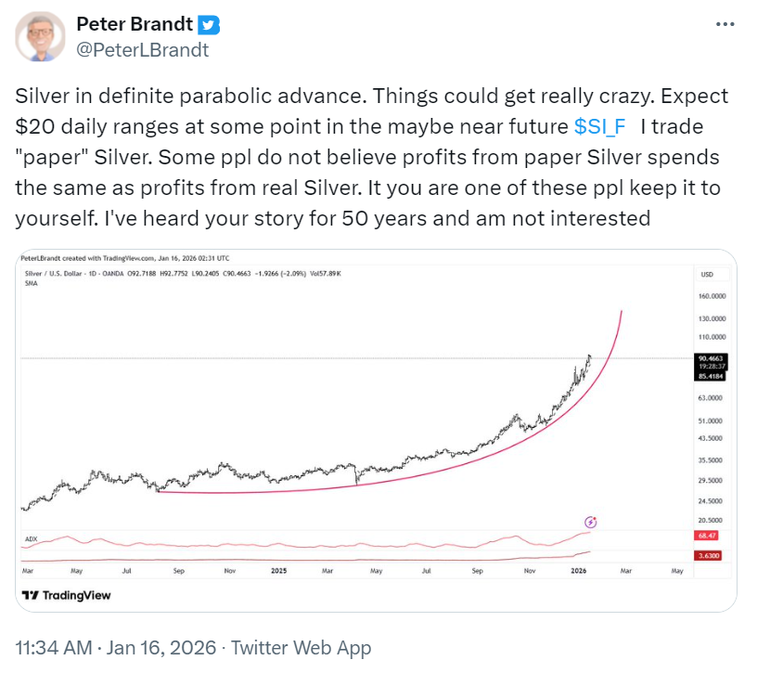757x673 pixels.
Task: Click the purple lightning icon on chart
Action: (591, 523)
